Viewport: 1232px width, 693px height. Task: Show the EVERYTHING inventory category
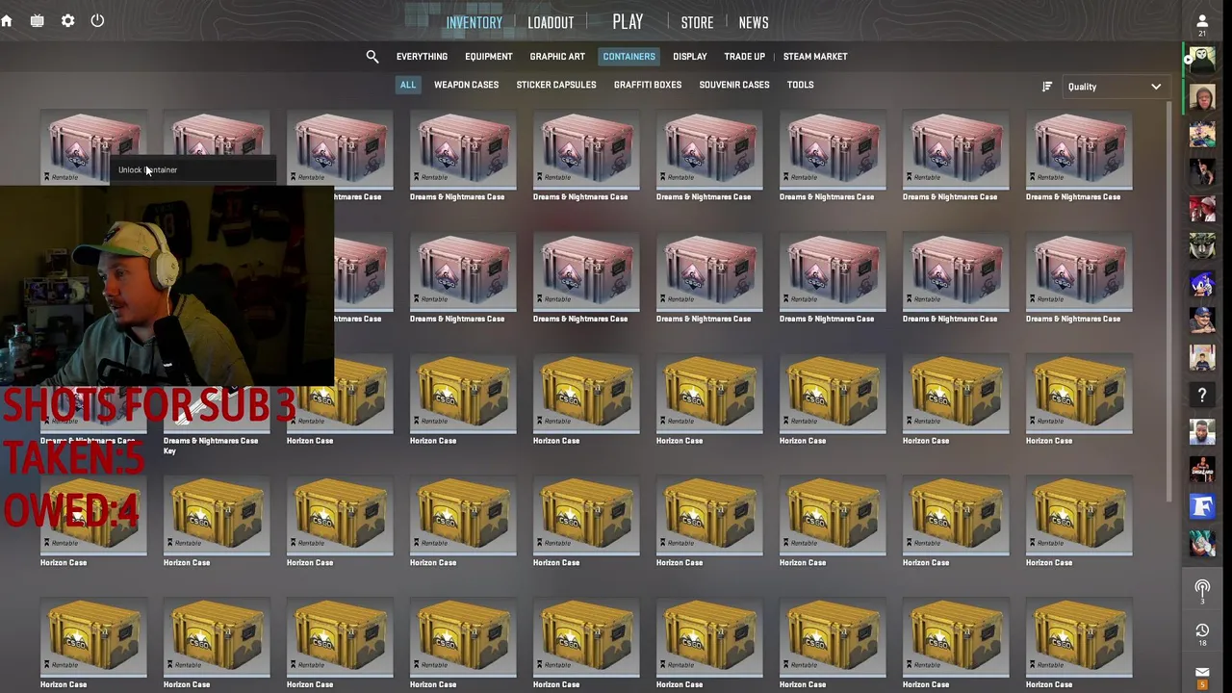[x=422, y=57]
